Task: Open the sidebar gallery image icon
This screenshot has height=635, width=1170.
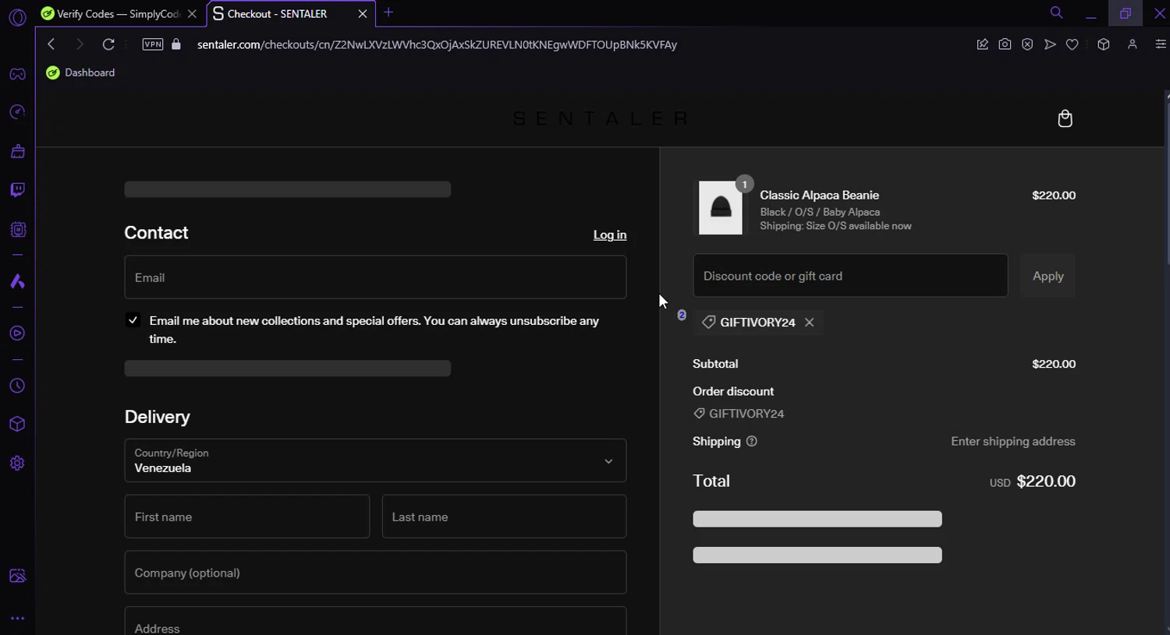Action: [x=17, y=576]
